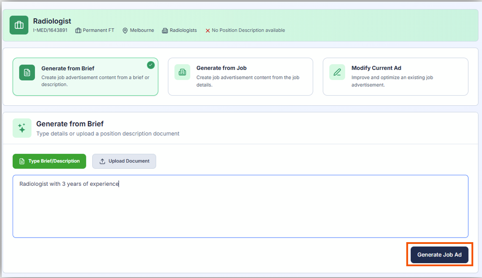Click the document icon in Generate from Brief card
Screen dimensions: 482x278
[27, 72]
